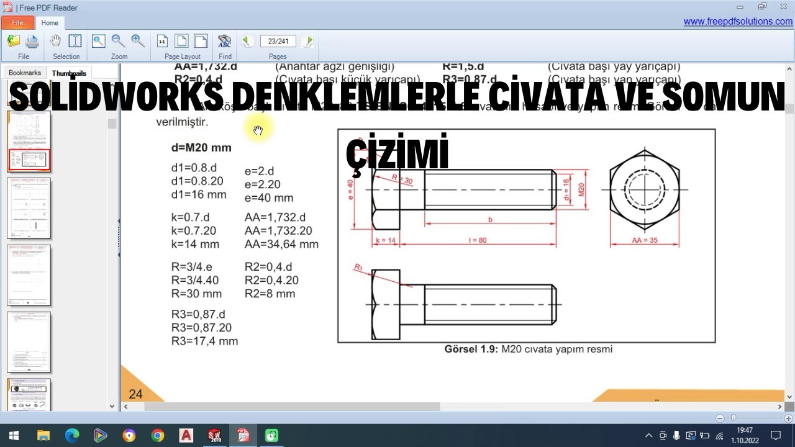Edit the page number field 23/241
795x447 pixels.
[x=278, y=42]
